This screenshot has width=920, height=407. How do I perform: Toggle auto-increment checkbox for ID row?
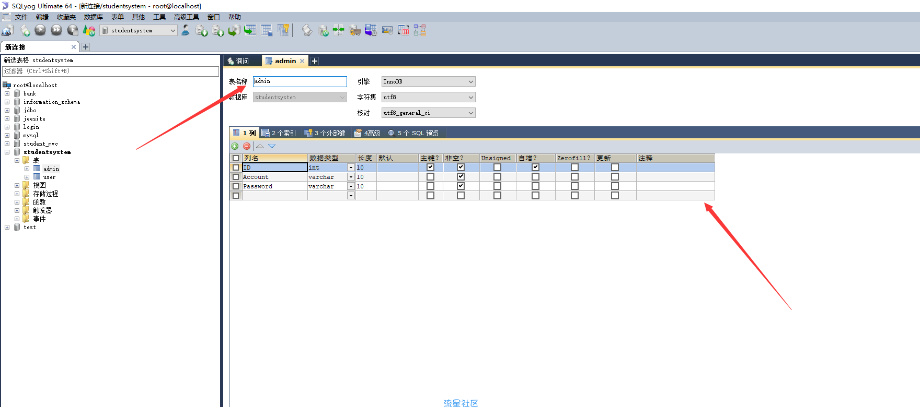tap(535, 167)
